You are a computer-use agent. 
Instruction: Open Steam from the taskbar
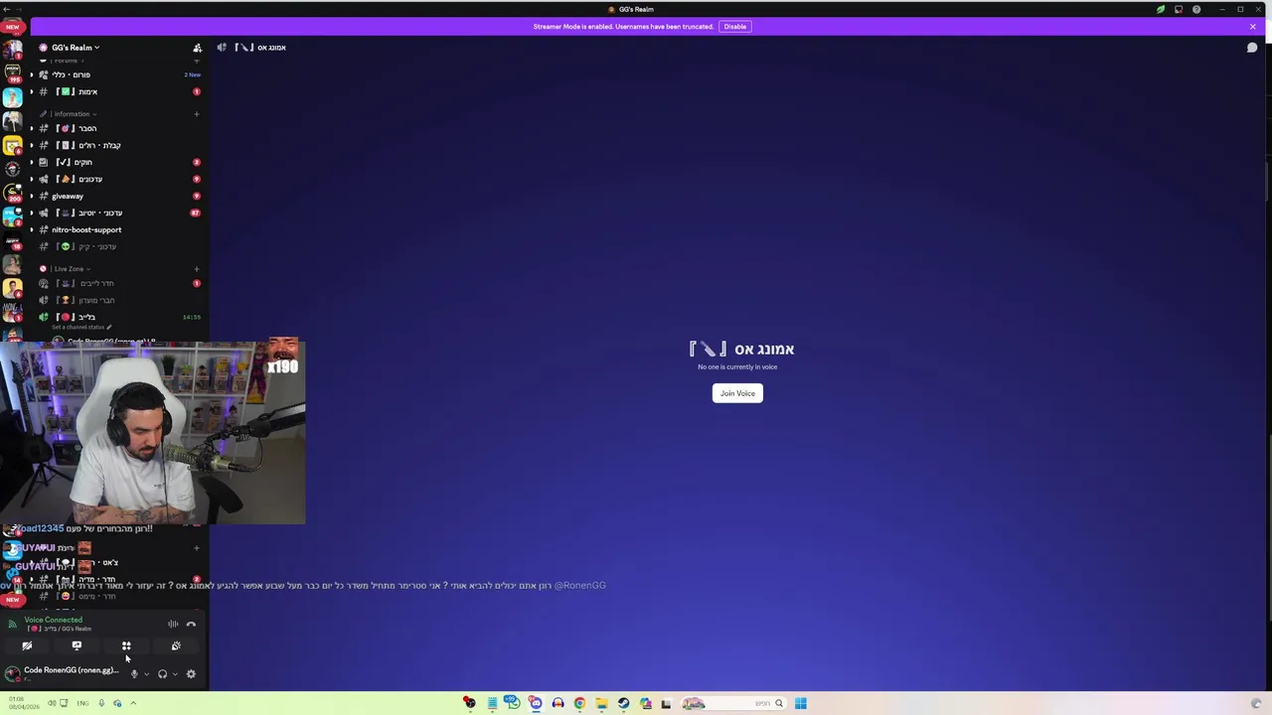point(623,703)
